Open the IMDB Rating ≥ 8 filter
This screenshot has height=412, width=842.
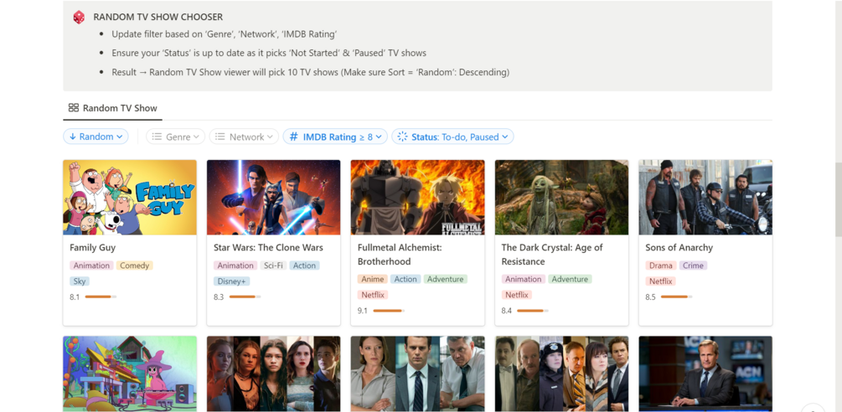click(335, 136)
